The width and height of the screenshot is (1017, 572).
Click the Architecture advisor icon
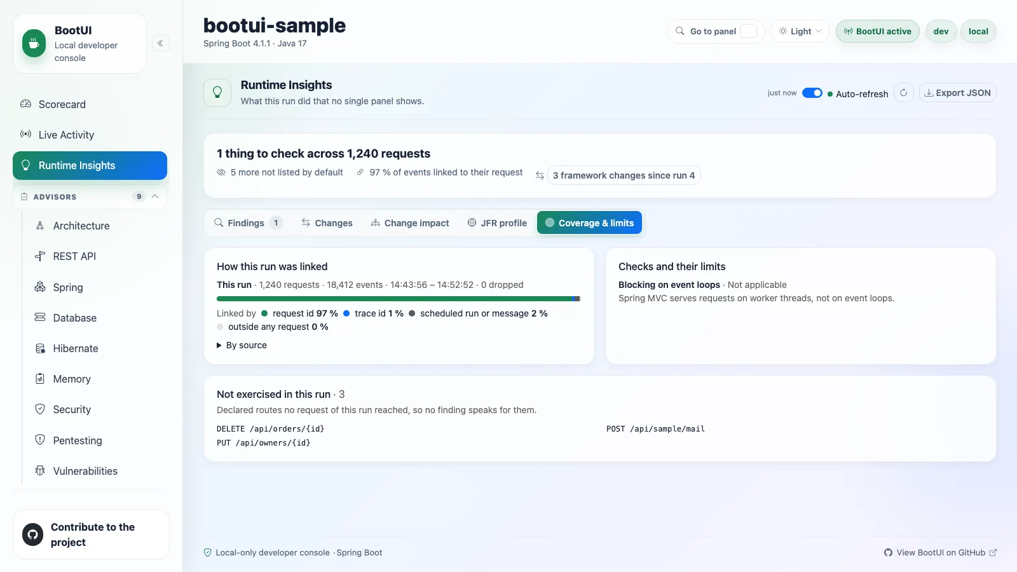40,226
